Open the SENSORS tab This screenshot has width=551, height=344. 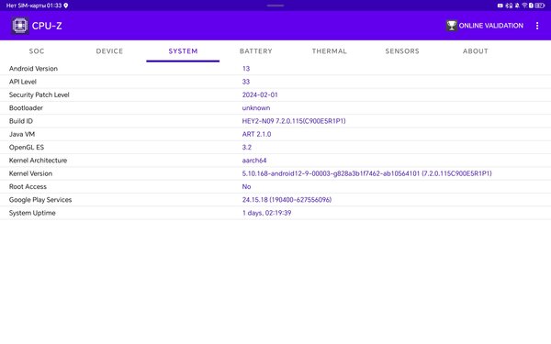click(x=402, y=51)
